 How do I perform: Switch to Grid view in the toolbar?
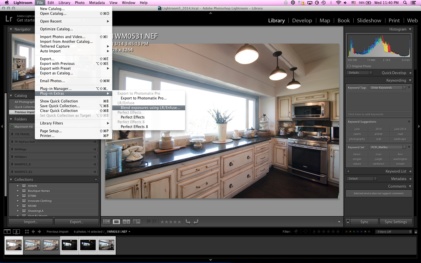tap(107, 222)
